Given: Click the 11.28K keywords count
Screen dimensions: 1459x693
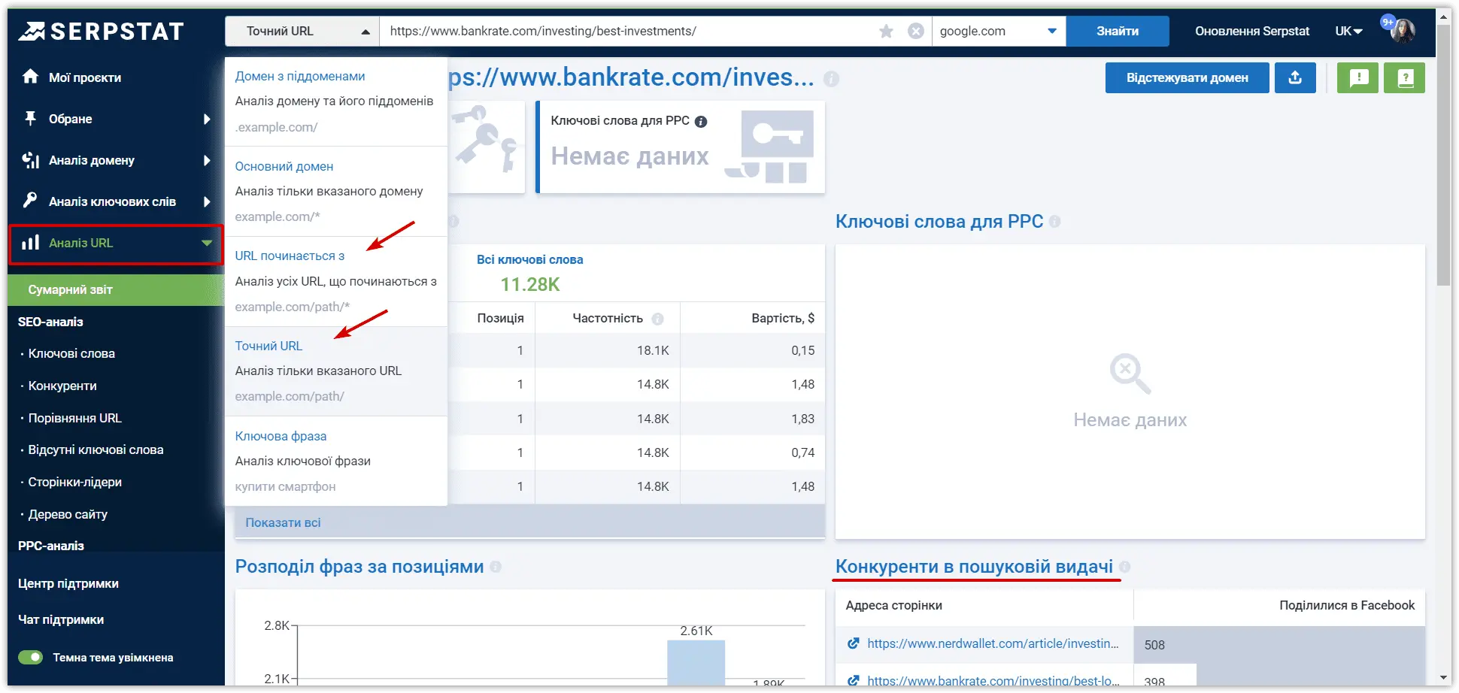Looking at the screenshot, I should (530, 284).
